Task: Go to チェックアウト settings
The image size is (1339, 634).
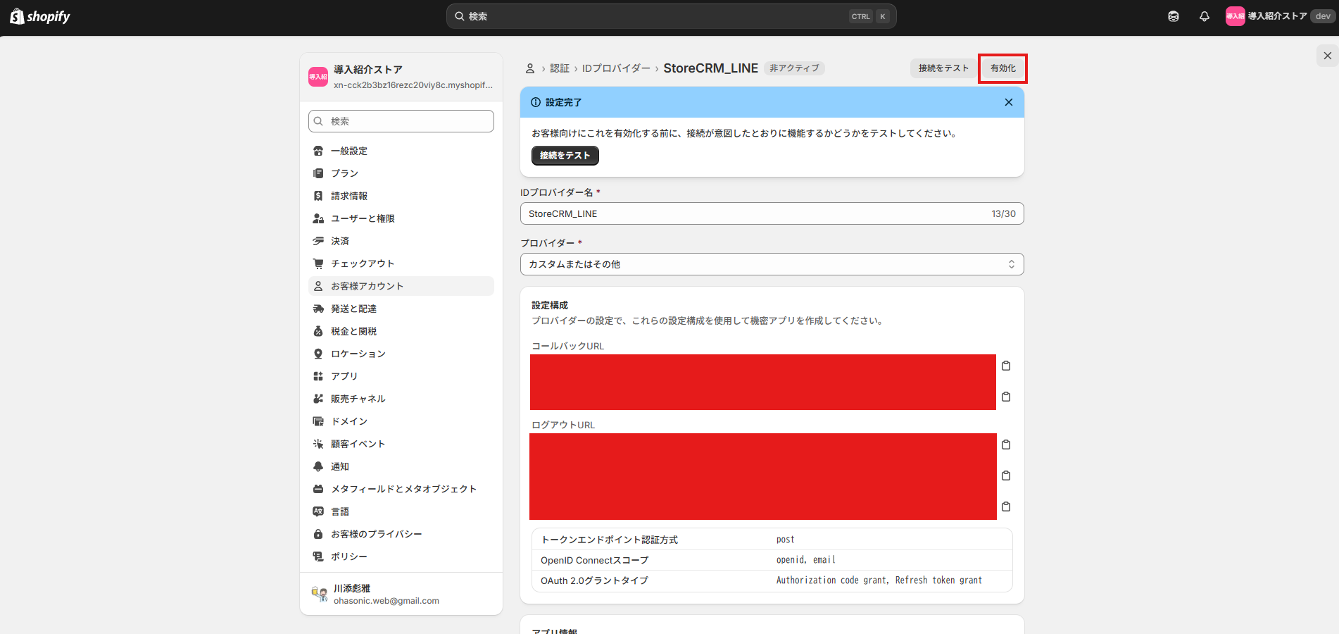Action: tap(363, 263)
